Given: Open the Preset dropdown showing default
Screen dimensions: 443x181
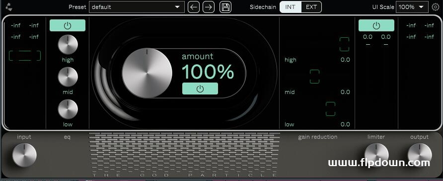Looking at the screenshot, I should pyautogui.click(x=137, y=7).
